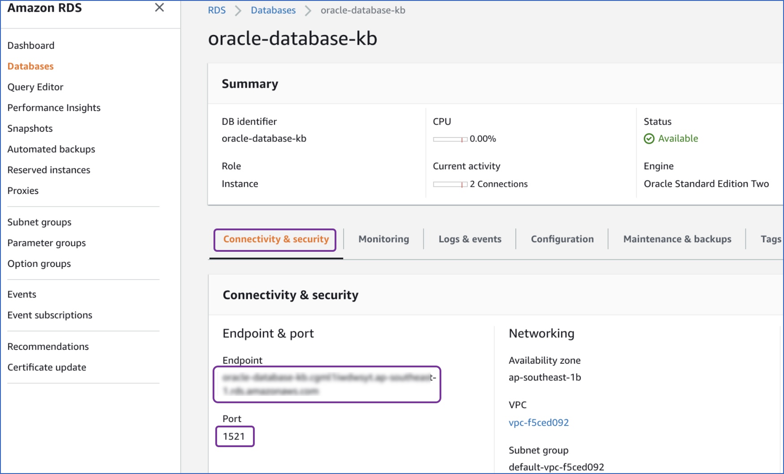Click Oracle Standard Edition Two text
The height and width of the screenshot is (474, 784).
pyautogui.click(x=706, y=184)
